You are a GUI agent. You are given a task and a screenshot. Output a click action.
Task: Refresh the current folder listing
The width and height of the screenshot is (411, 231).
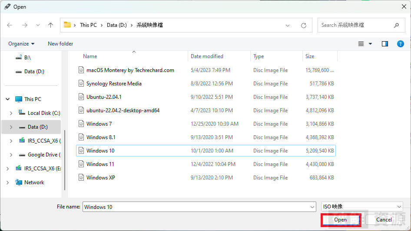[x=304, y=26]
